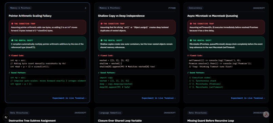Click Cognitive Trap box in Pointer Arithmetic card
Viewport: 273px width, 123px height.
[47, 27]
